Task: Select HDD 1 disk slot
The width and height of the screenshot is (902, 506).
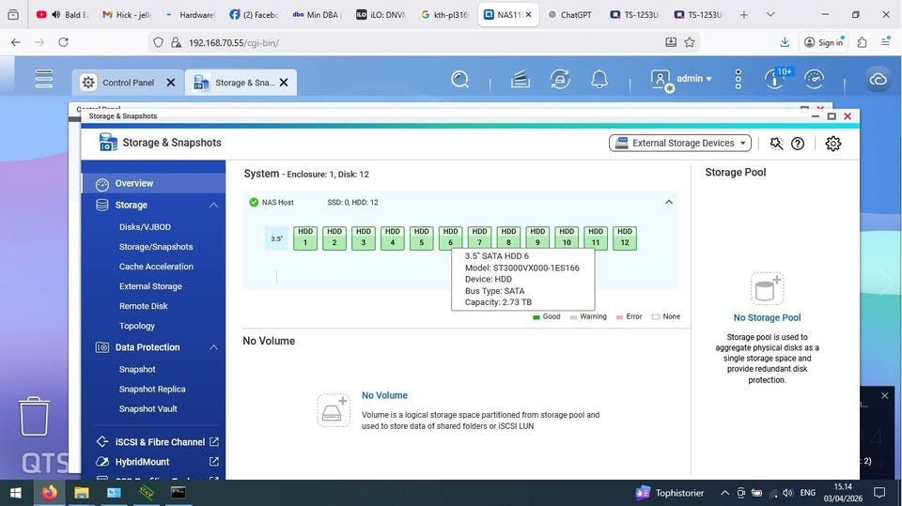Action: click(x=305, y=238)
